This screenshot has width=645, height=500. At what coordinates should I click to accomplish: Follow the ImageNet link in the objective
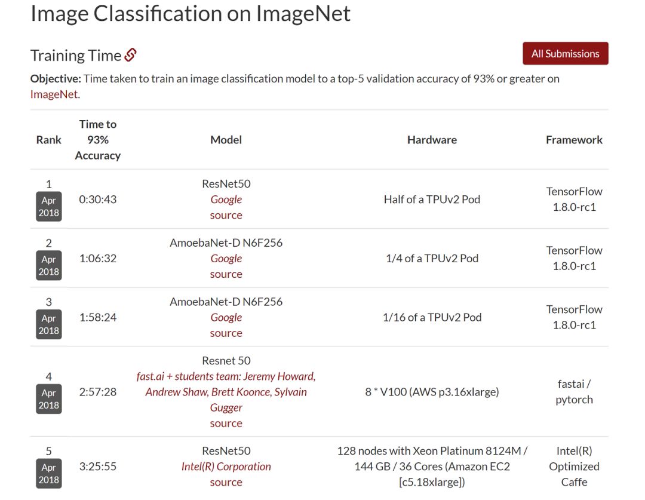[x=54, y=94]
